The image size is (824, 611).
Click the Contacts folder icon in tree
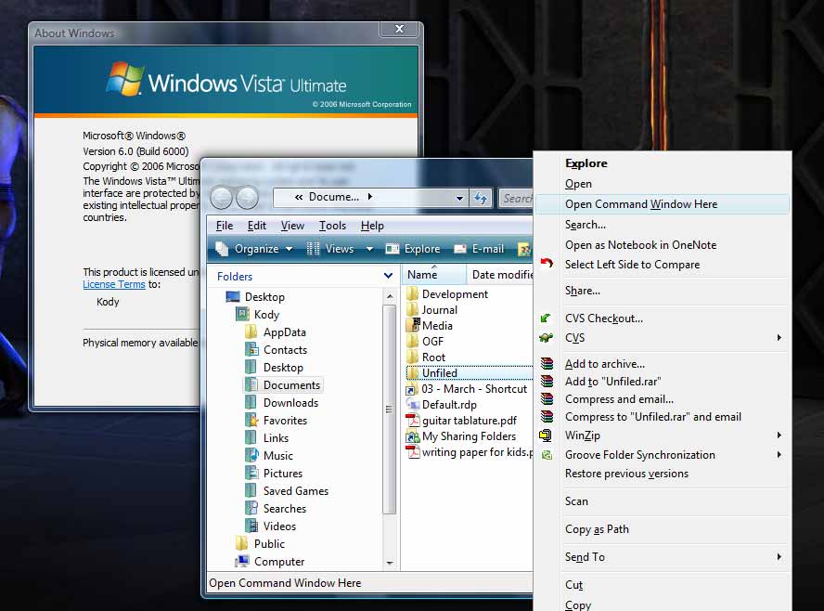click(x=251, y=350)
